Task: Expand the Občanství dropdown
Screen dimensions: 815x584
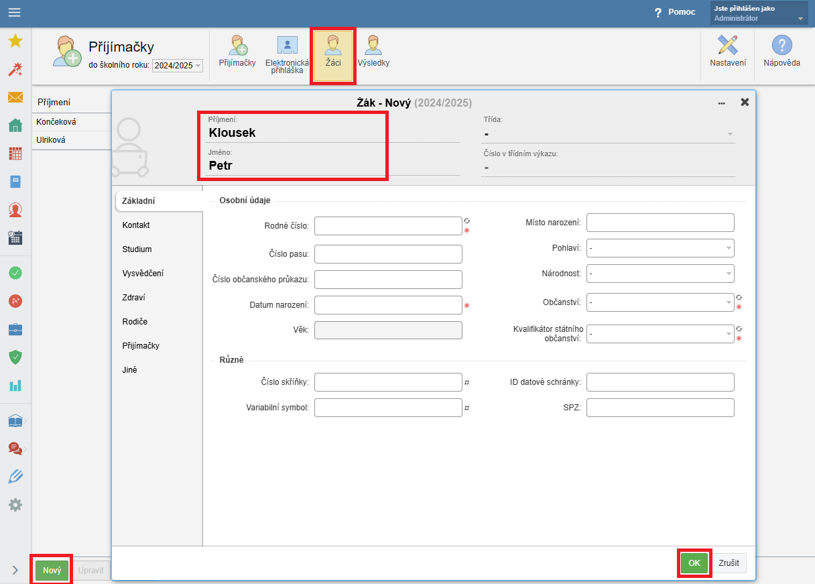Action: click(x=660, y=302)
